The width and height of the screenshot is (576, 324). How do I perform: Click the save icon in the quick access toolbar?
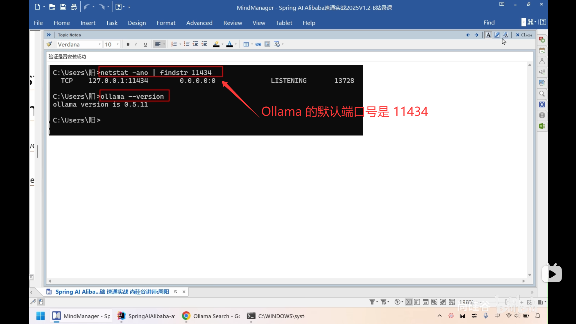(63, 7)
